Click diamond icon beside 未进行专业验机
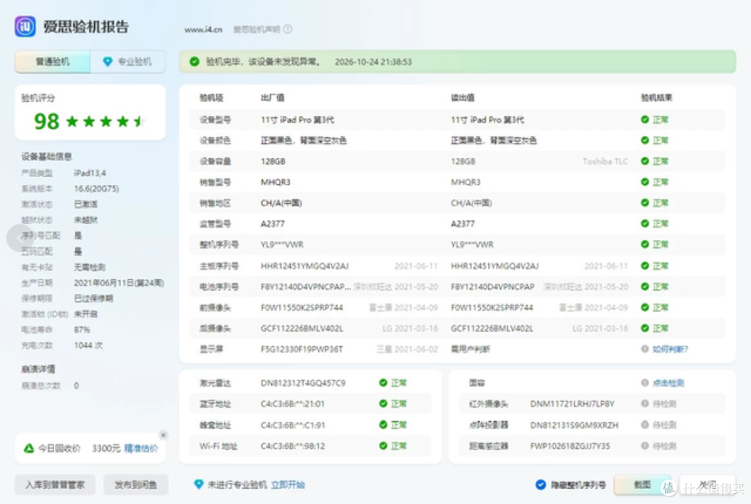This screenshot has width=751, height=504. tap(198, 485)
